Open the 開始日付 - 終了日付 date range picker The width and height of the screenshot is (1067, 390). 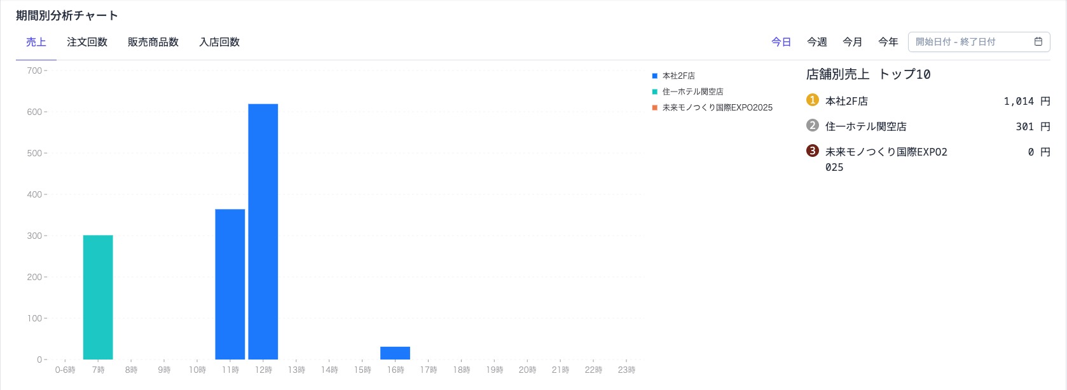coord(970,42)
